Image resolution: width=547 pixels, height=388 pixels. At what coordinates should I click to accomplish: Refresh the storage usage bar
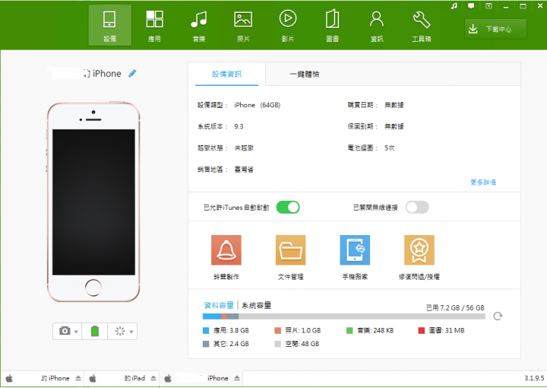click(x=498, y=316)
